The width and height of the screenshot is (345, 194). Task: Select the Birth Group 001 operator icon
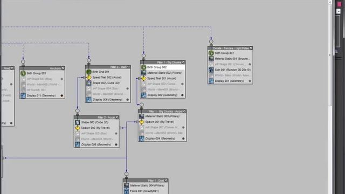(211, 53)
